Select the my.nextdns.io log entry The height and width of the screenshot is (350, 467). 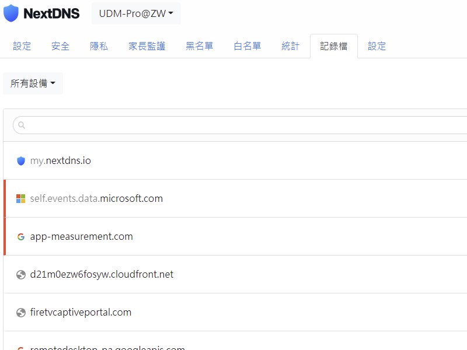[235, 161]
